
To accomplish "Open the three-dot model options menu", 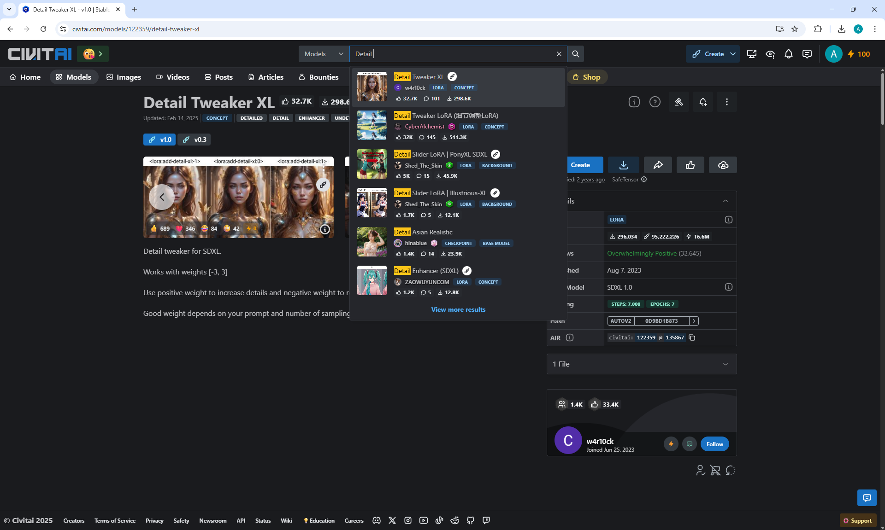I will tap(726, 102).
